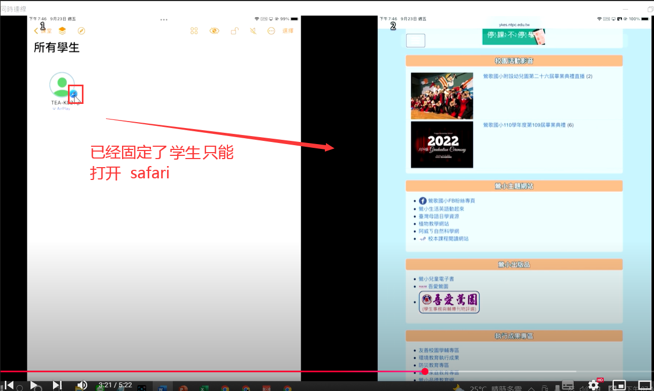Toggle theater mode in video player

[x=644, y=385]
